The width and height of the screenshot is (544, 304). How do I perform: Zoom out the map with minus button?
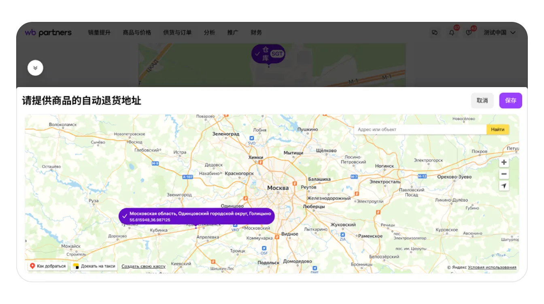click(x=504, y=174)
